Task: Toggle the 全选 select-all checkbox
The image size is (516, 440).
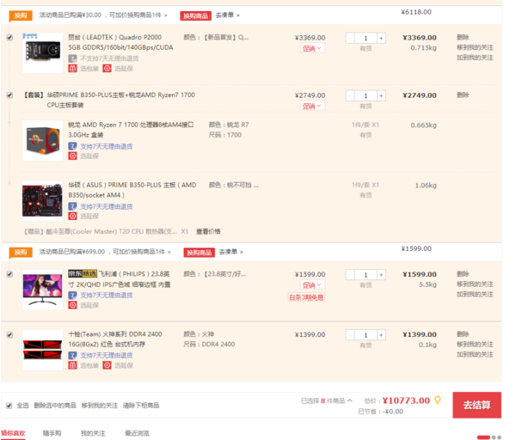Action: [x=9, y=406]
